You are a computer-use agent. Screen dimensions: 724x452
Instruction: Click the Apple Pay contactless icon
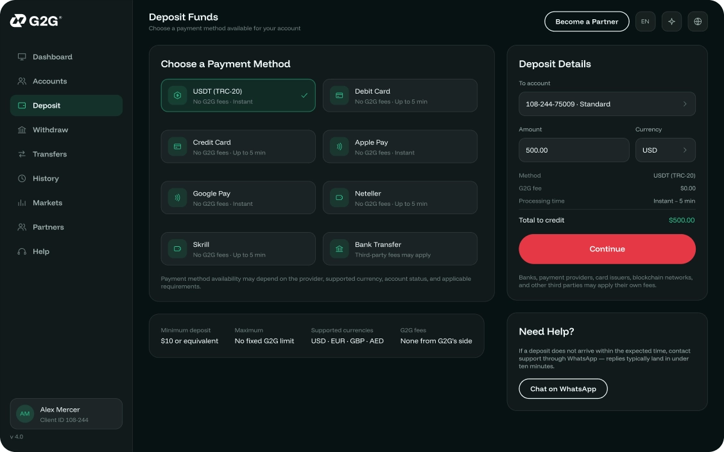[x=340, y=147]
